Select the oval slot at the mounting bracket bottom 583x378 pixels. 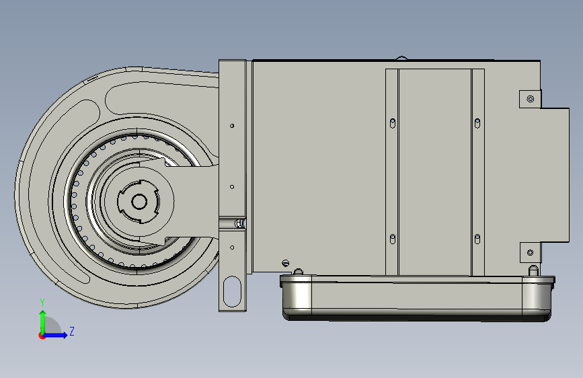(233, 291)
